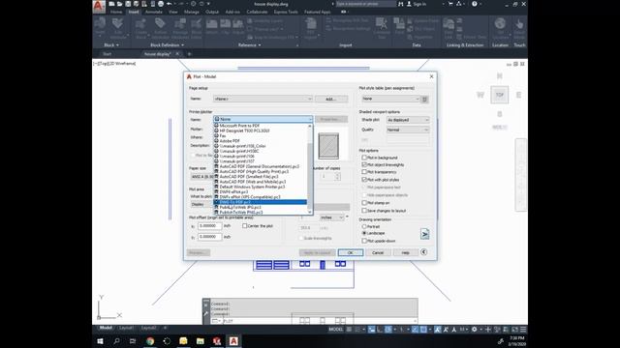Click Undo arrow in quick access toolbar
620x348 pixels.
pos(170,4)
